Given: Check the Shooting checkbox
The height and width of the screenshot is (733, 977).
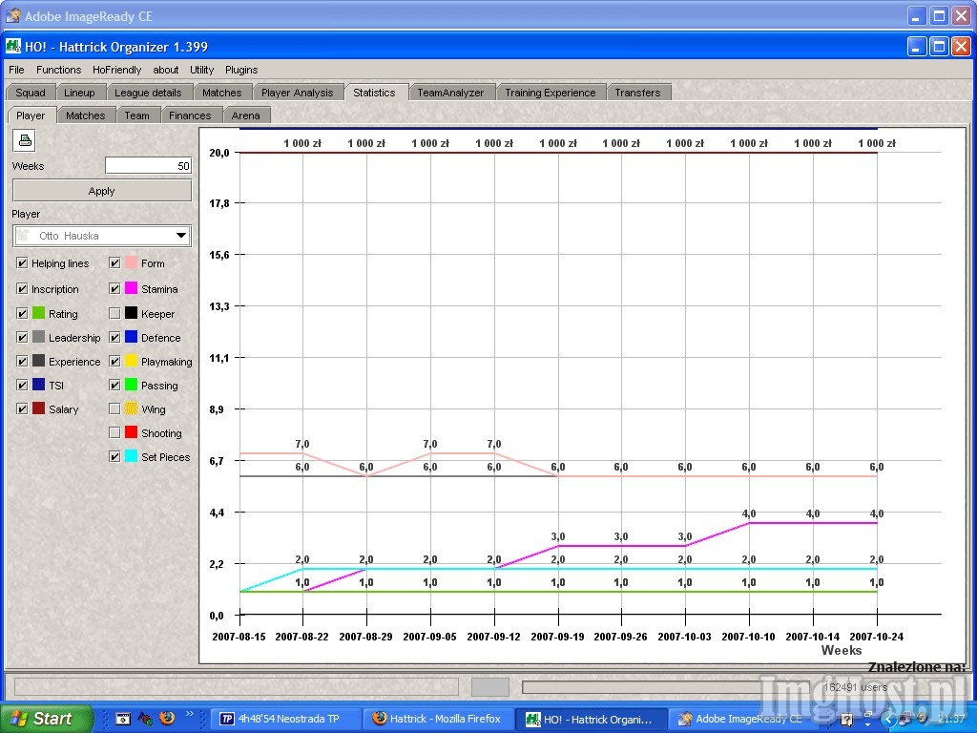Looking at the screenshot, I should (x=114, y=432).
